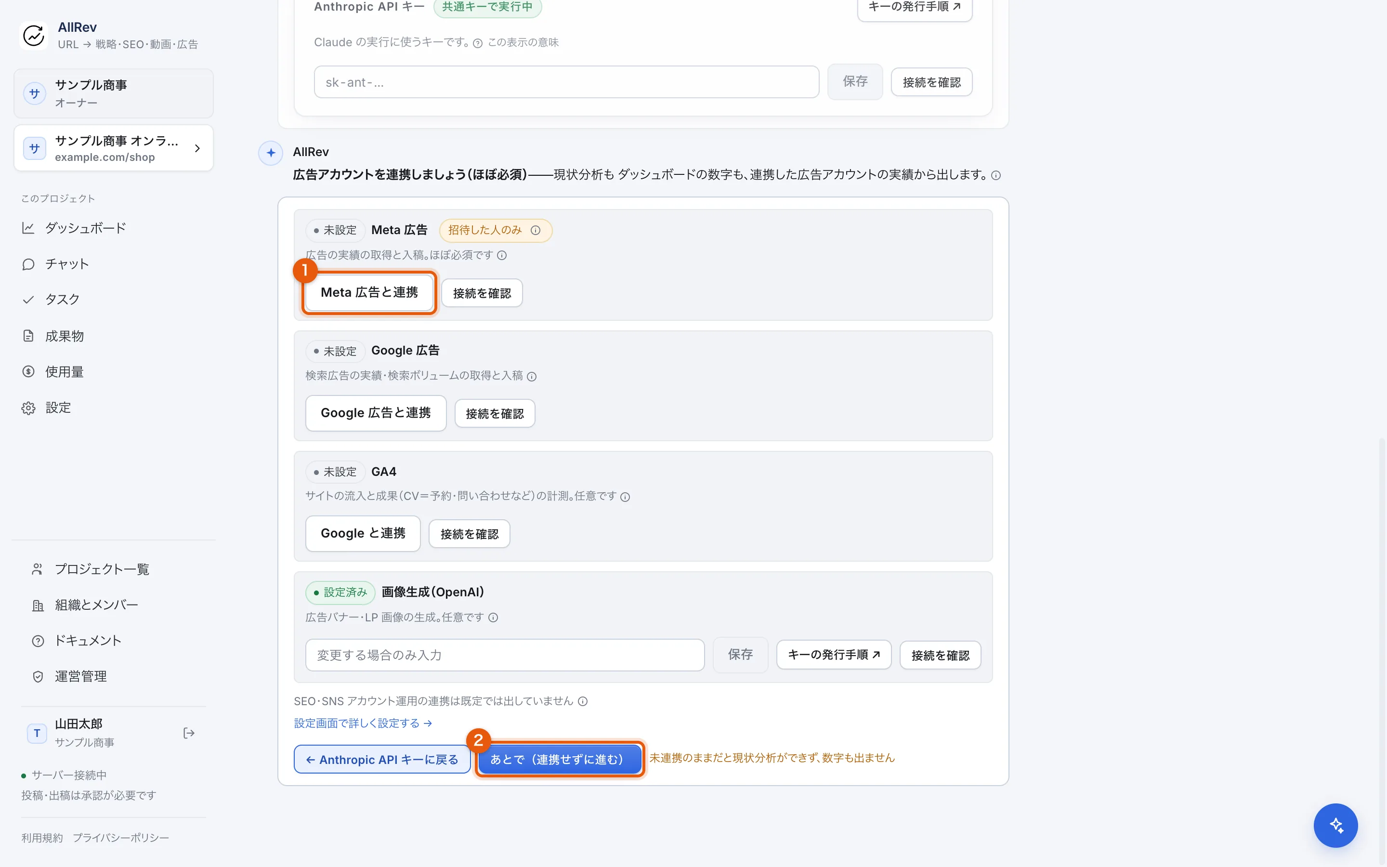Open キーの発行手順 in the OpenAI card
This screenshot has width=1387, height=867.
[834, 655]
